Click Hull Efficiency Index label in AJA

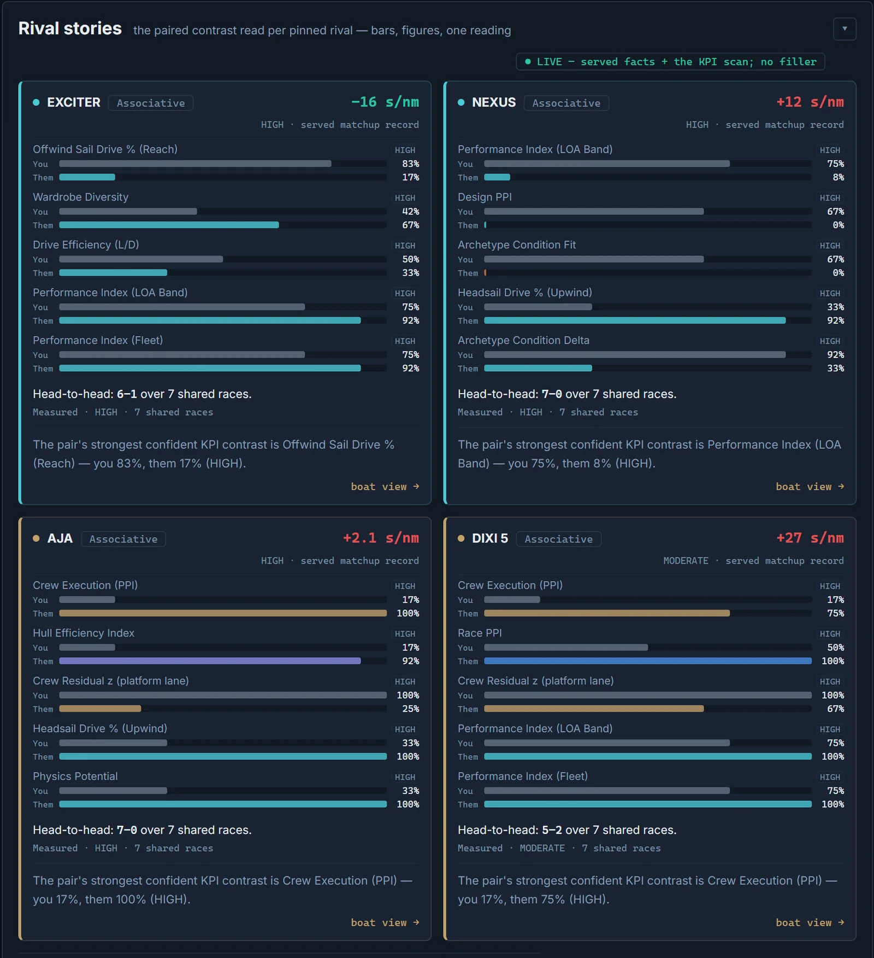click(84, 633)
